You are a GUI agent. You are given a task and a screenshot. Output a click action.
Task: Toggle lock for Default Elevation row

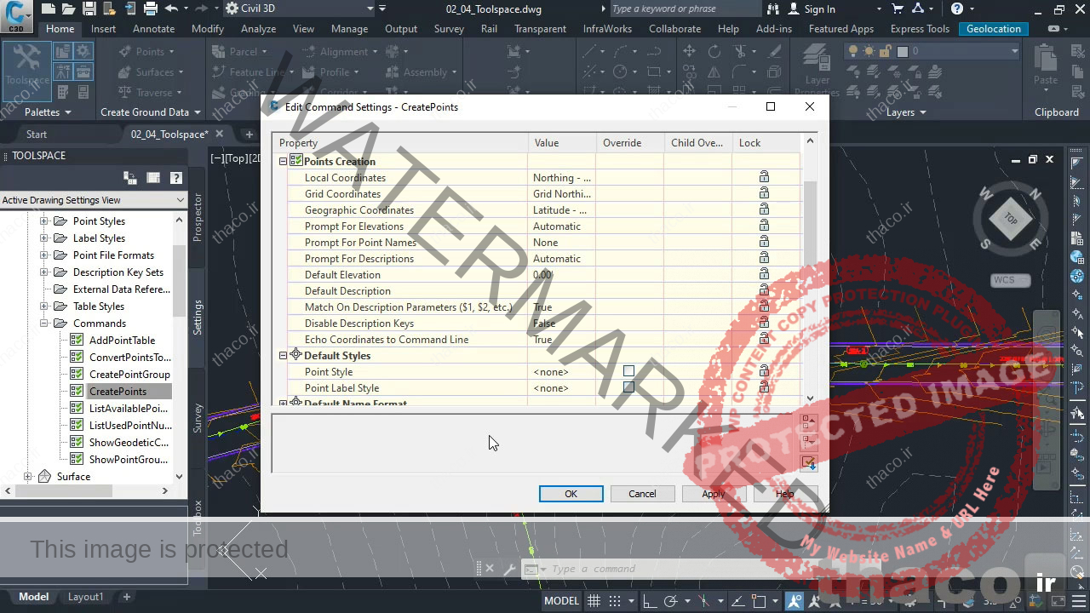click(x=764, y=275)
